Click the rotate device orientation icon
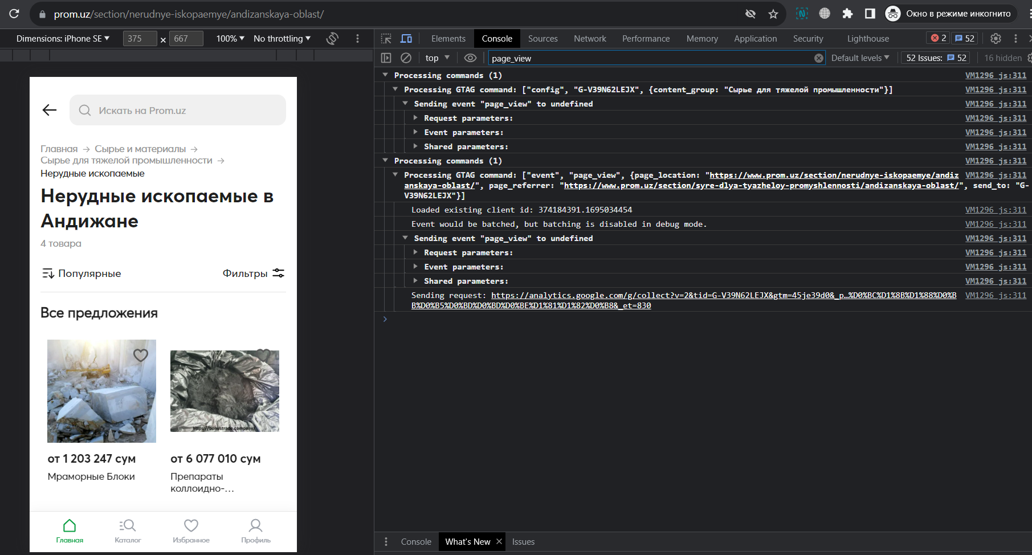Image resolution: width=1032 pixels, height=555 pixels. (x=332, y=39)
